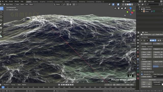Click the Copy modifier button
This screenshot has width=163, height=92.
click(158, 44)
